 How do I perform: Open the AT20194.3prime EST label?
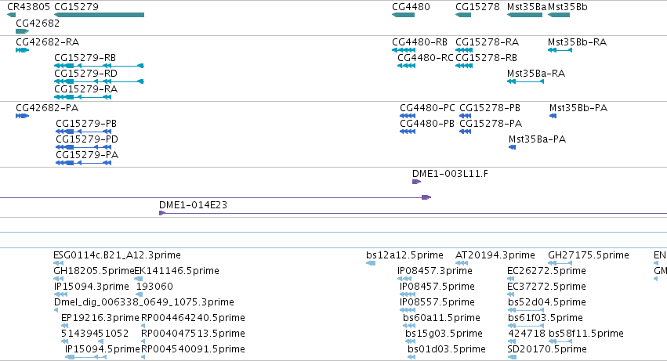[x=495, y=255]
